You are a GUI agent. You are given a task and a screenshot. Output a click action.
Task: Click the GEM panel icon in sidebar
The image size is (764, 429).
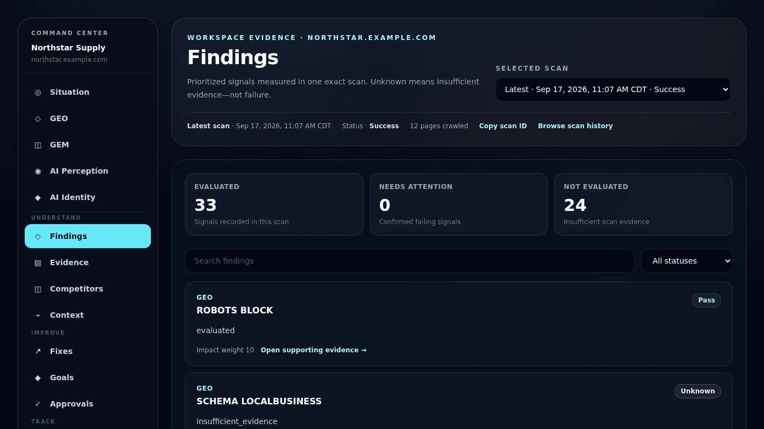pyautogui.click(x=38, y=145)
